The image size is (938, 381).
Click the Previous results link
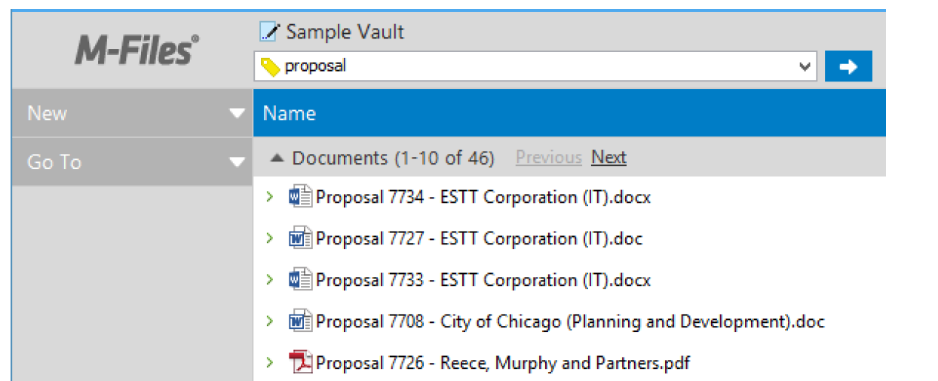click(548, 158)
